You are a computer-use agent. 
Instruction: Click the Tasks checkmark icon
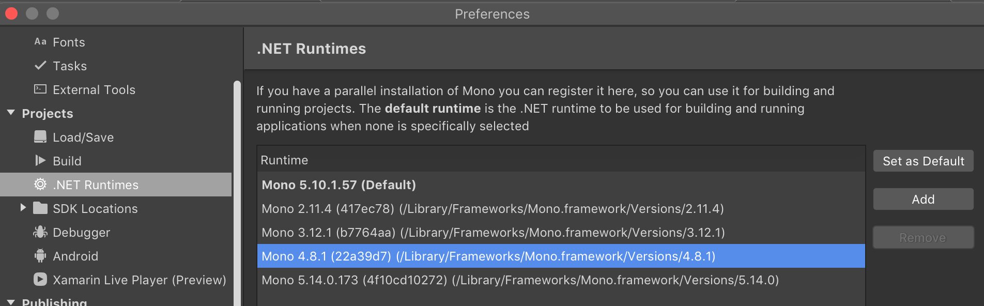tap(40, 66)
